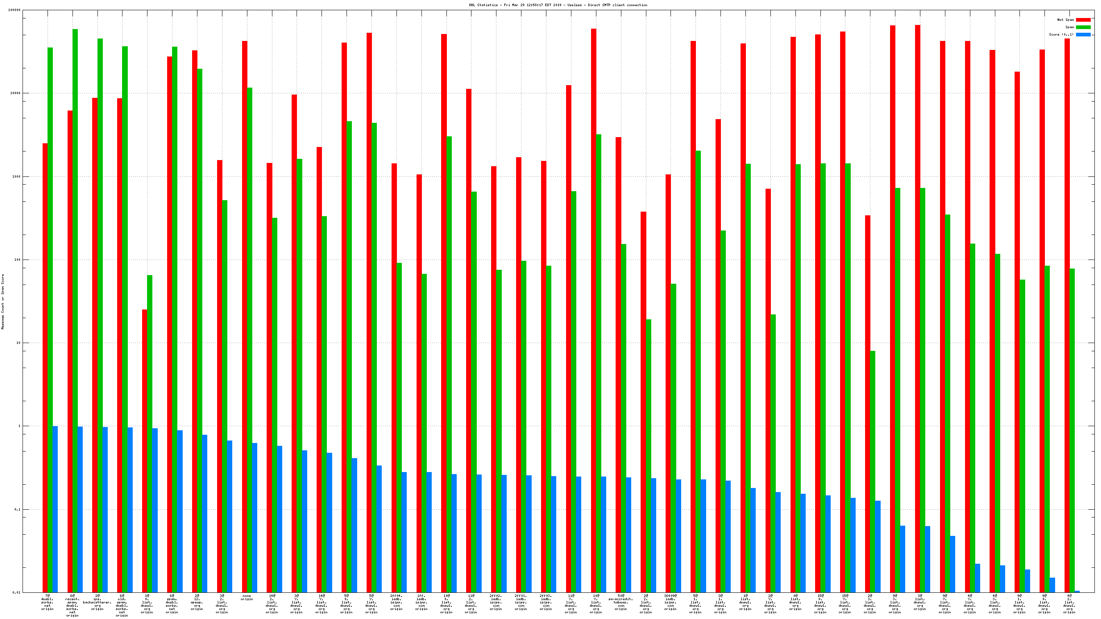Click the red Not Spam legend swatch
Screen dimensions: 1101x619
(1083, 20)
